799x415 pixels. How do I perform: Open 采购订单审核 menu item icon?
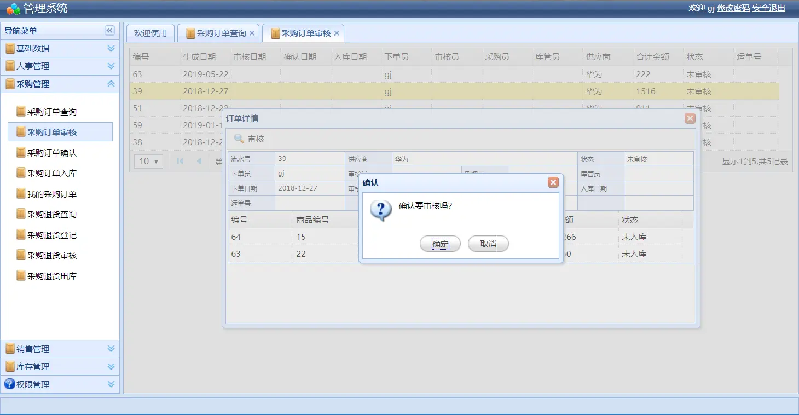tap(21, 132)
